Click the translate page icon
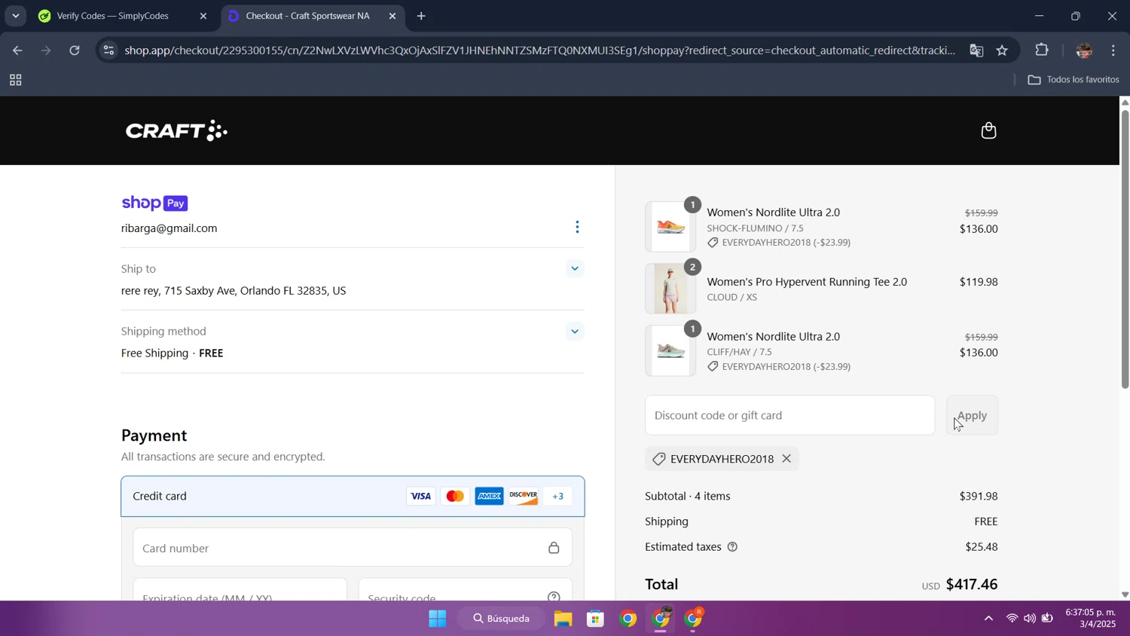 [x=976, y=50]
